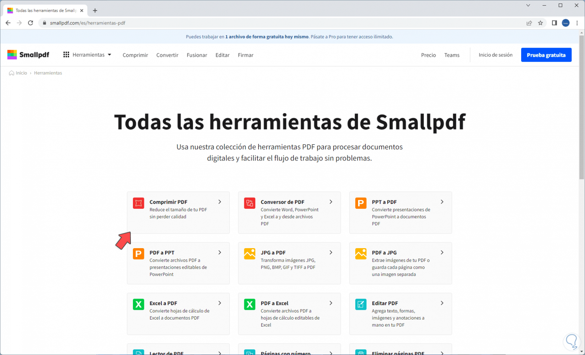Click the Herramientas breadcrumb
This screenshot has height=355, width=585.
[x=48, y=73]
